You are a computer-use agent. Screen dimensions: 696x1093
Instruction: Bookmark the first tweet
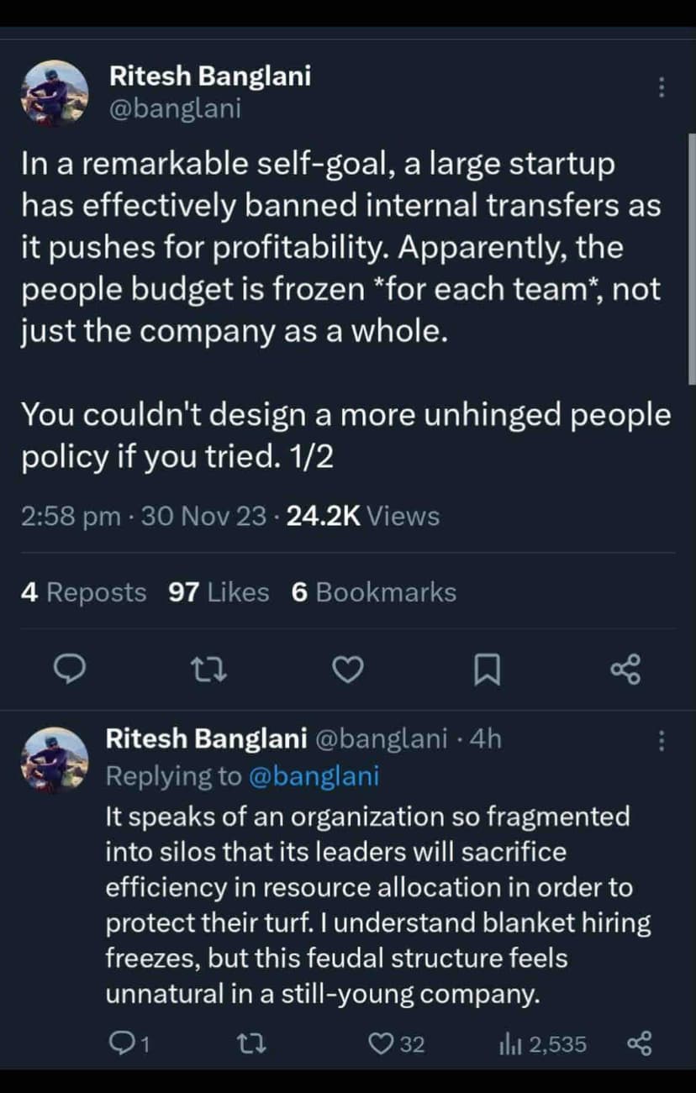(488, 670)
